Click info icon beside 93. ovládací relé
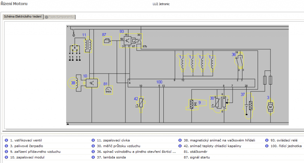Image resolution: width=304 pixels, height=163 pixels. pyautogui.click(x=267, y=140)
